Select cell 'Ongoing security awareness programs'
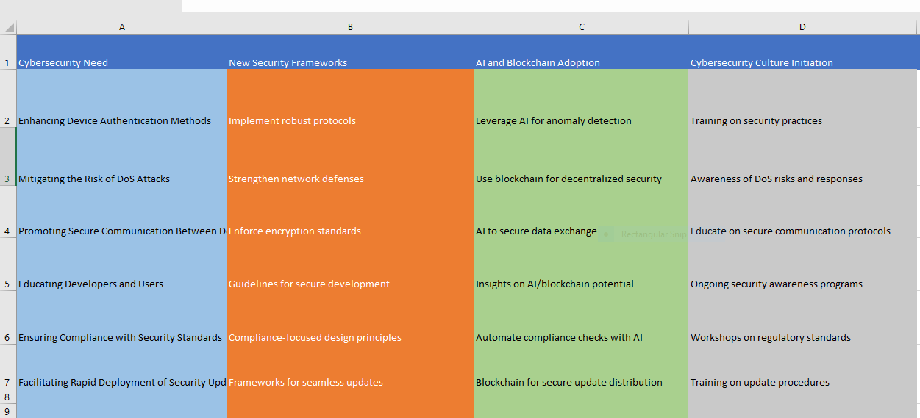This screenshot has width=920, height=418. click(802, 264)
